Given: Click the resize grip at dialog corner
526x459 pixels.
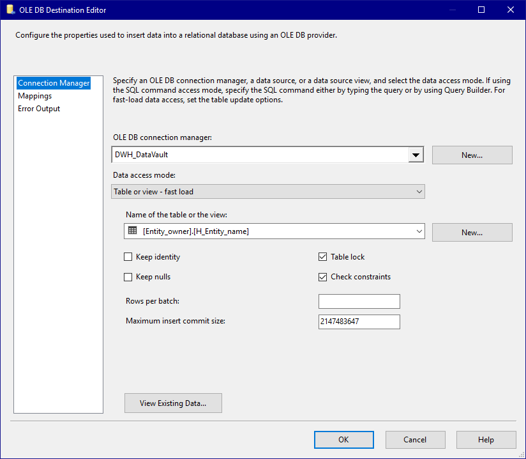Looking at the screenshot, I should (x=522, y=455).
